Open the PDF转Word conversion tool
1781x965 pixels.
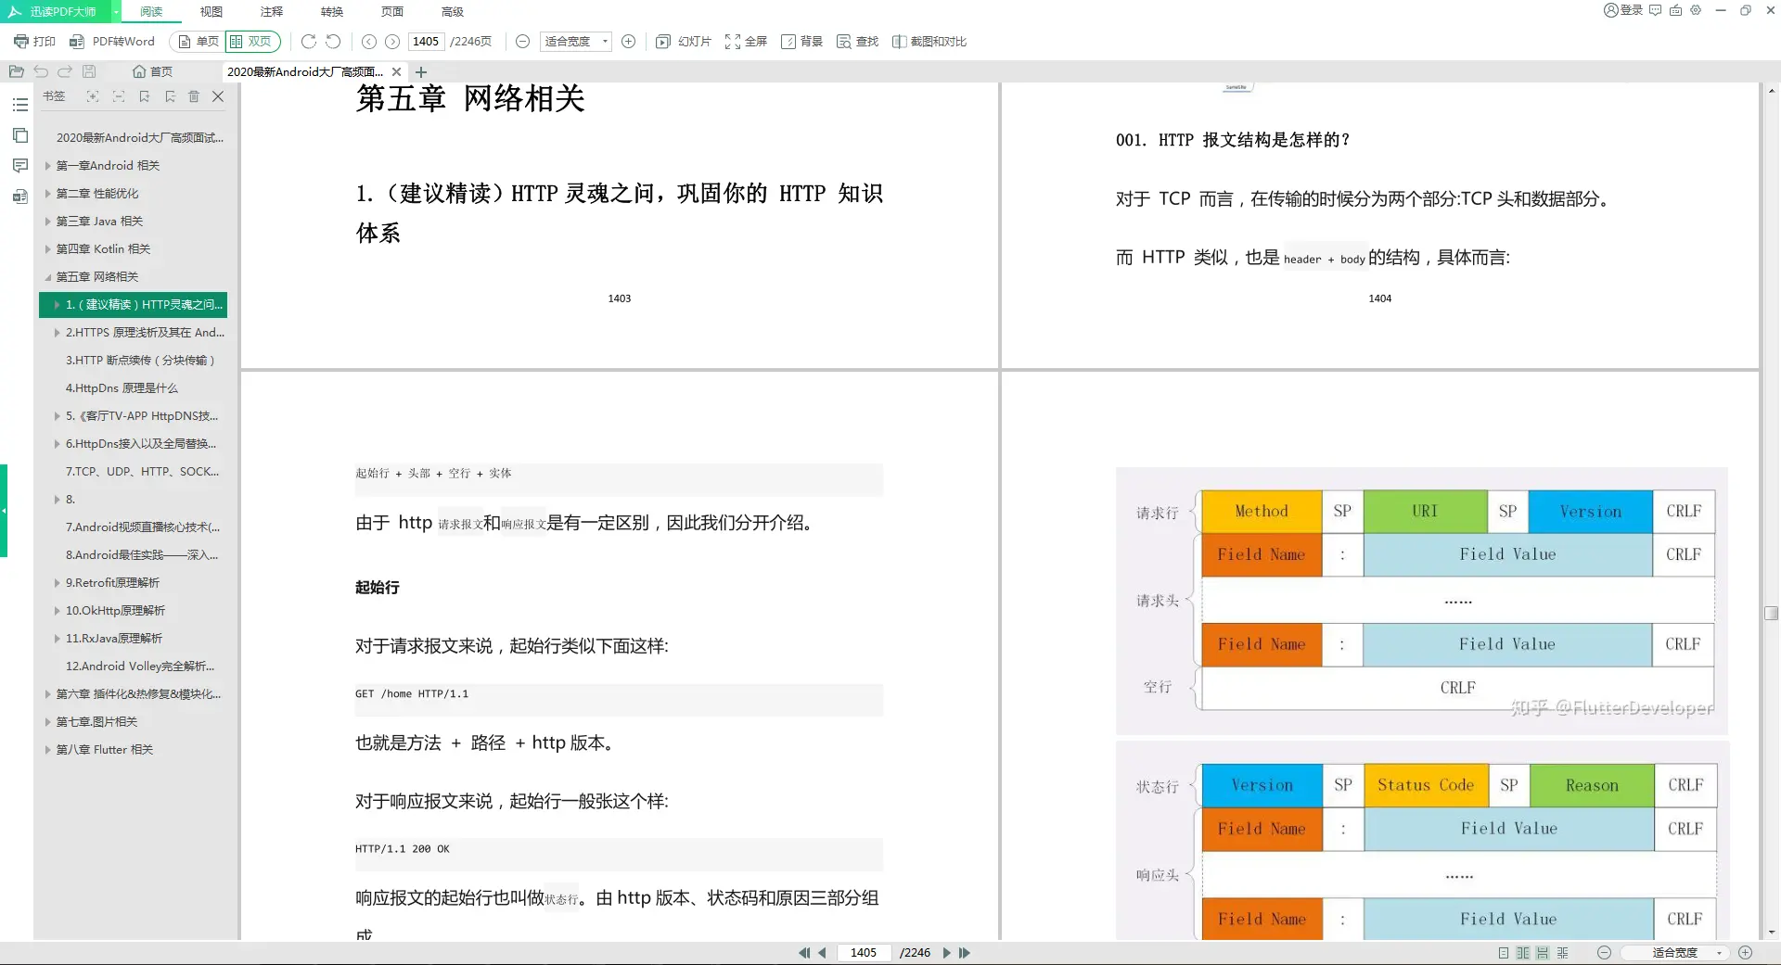pyautogui.click(x=113, y=41)
